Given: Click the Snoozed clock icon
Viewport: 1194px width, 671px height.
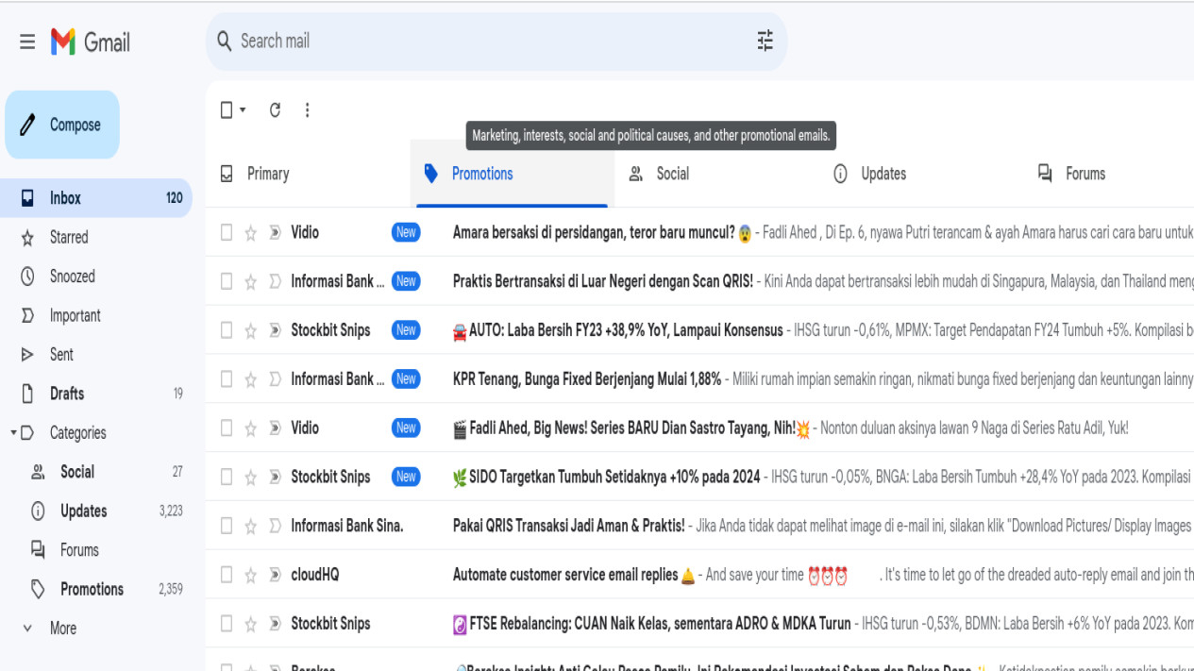Looking at the screenshot, I should [x=27, y=277].
